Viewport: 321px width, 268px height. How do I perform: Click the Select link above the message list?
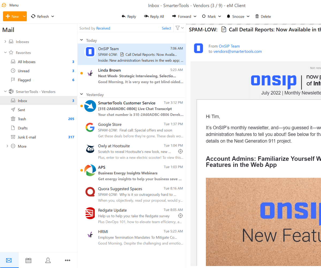[x=166, y=28]
